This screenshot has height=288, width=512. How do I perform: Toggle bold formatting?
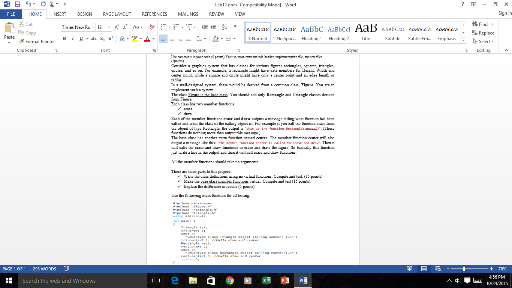point(64,39)
